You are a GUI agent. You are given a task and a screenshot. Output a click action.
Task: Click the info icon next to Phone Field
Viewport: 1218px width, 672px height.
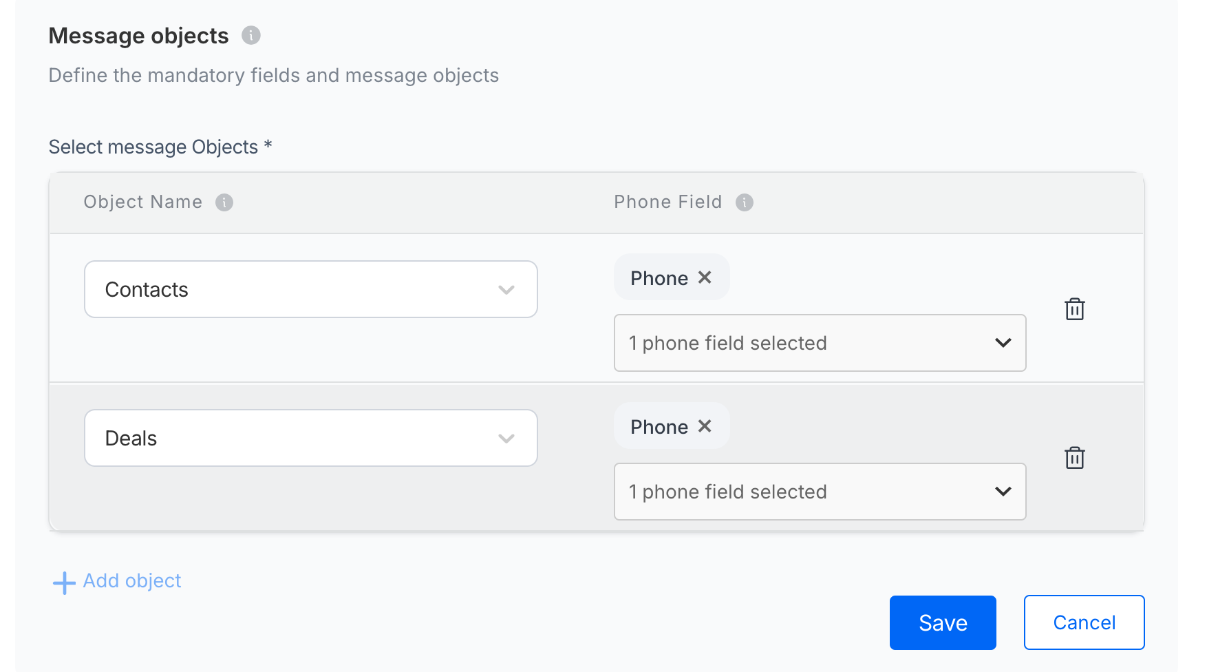point(745,202)
